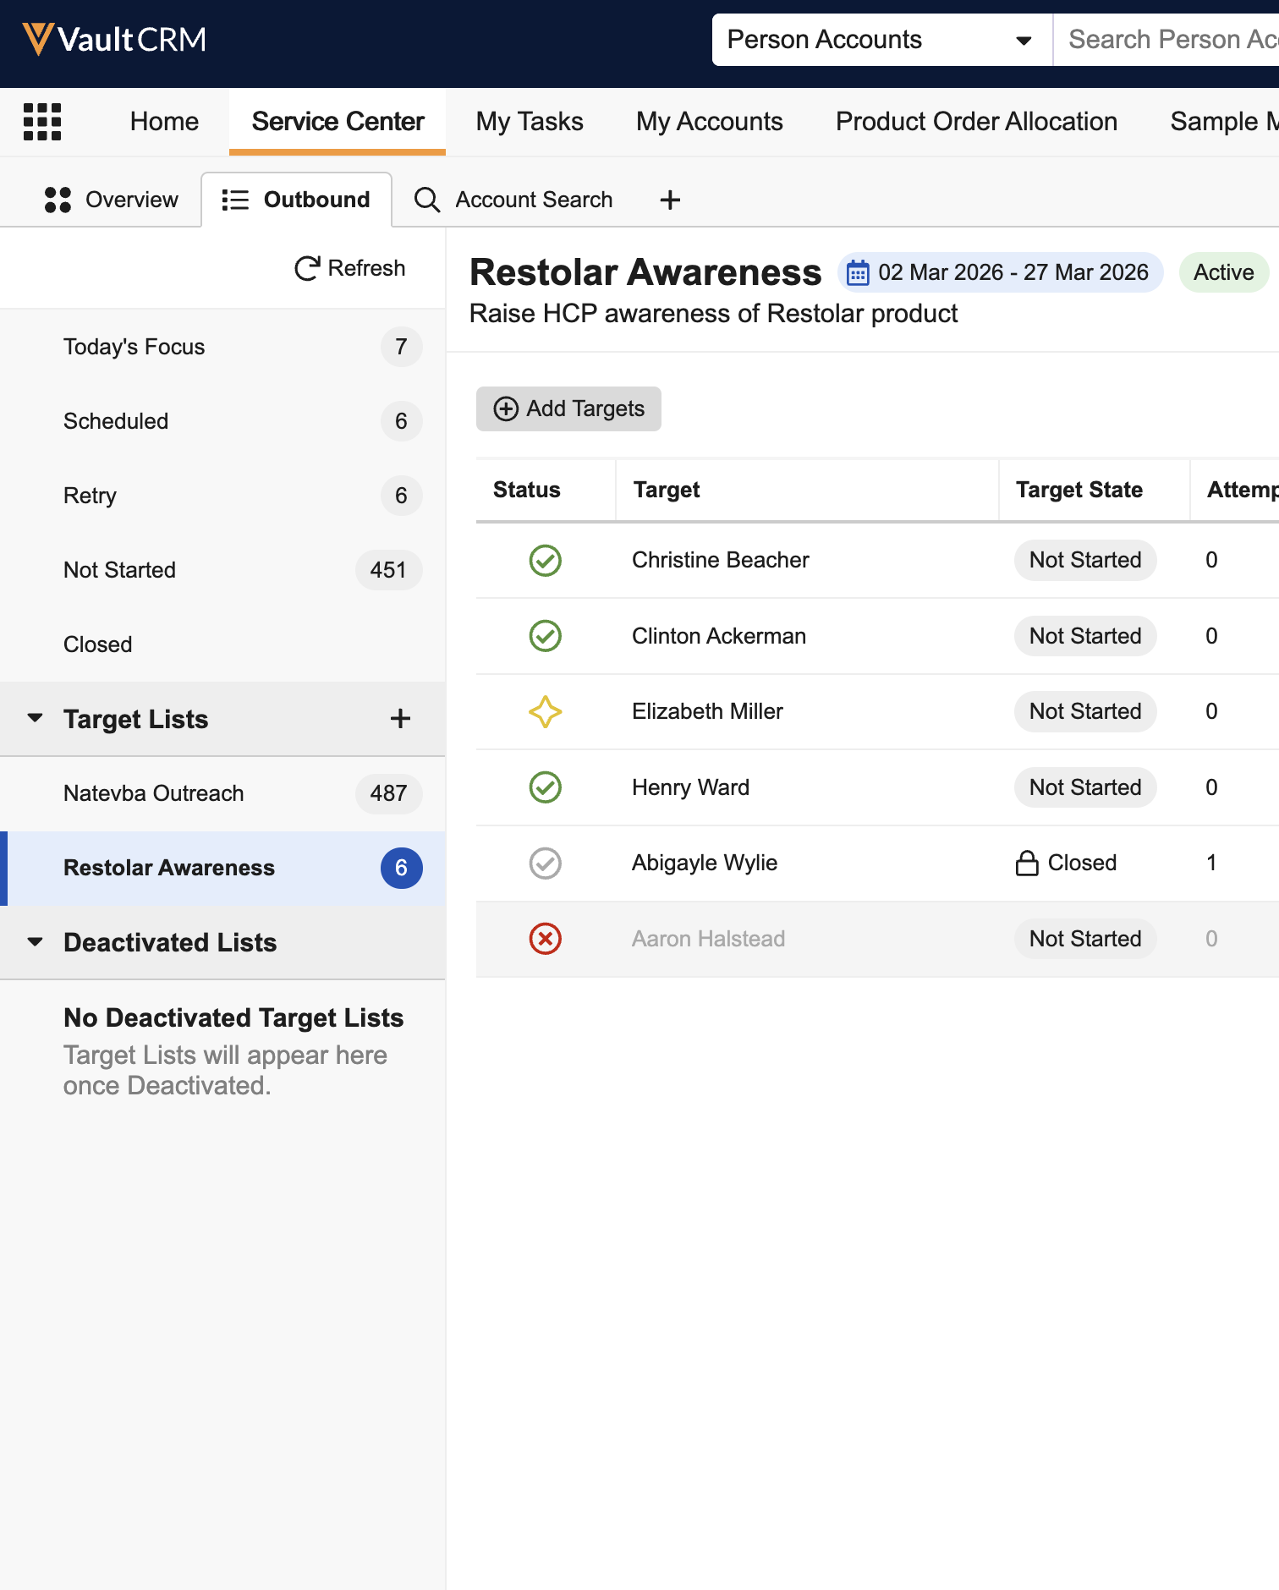1279x1590 pixels.
Task: Collapse the Deactivated Lists section
Action: (36, 942)
